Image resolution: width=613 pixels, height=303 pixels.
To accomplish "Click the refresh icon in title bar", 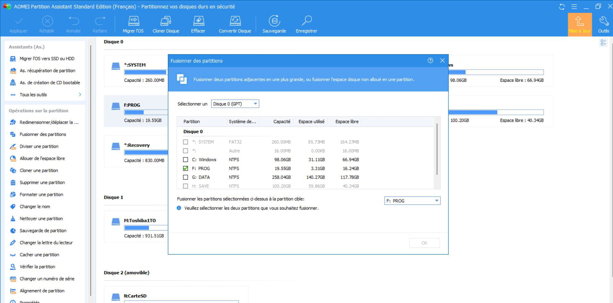I will tap(562, 6).
